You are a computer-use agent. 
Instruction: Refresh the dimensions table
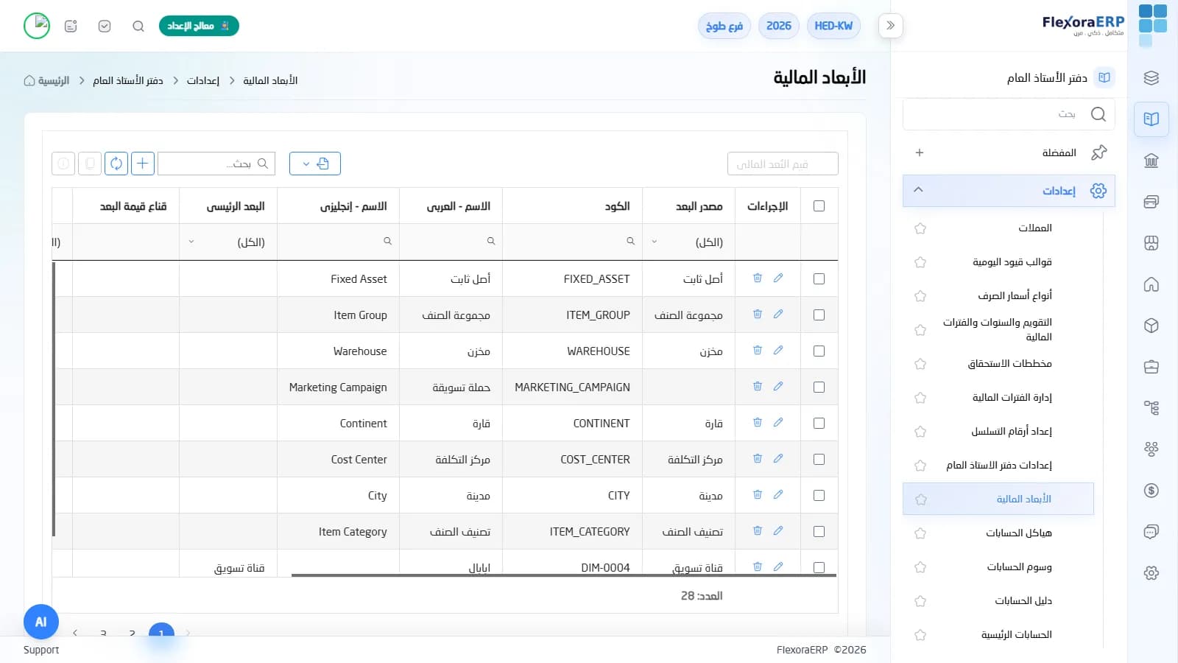116,164
